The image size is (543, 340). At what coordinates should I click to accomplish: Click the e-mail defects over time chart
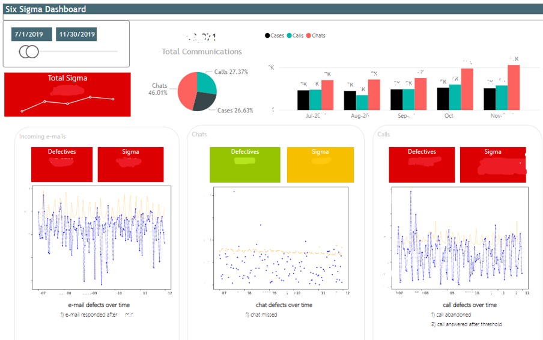tap(102, 237)
